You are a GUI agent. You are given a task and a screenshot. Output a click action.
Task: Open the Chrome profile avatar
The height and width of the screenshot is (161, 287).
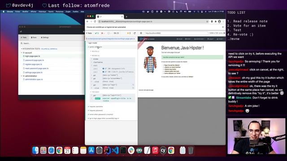219,21
